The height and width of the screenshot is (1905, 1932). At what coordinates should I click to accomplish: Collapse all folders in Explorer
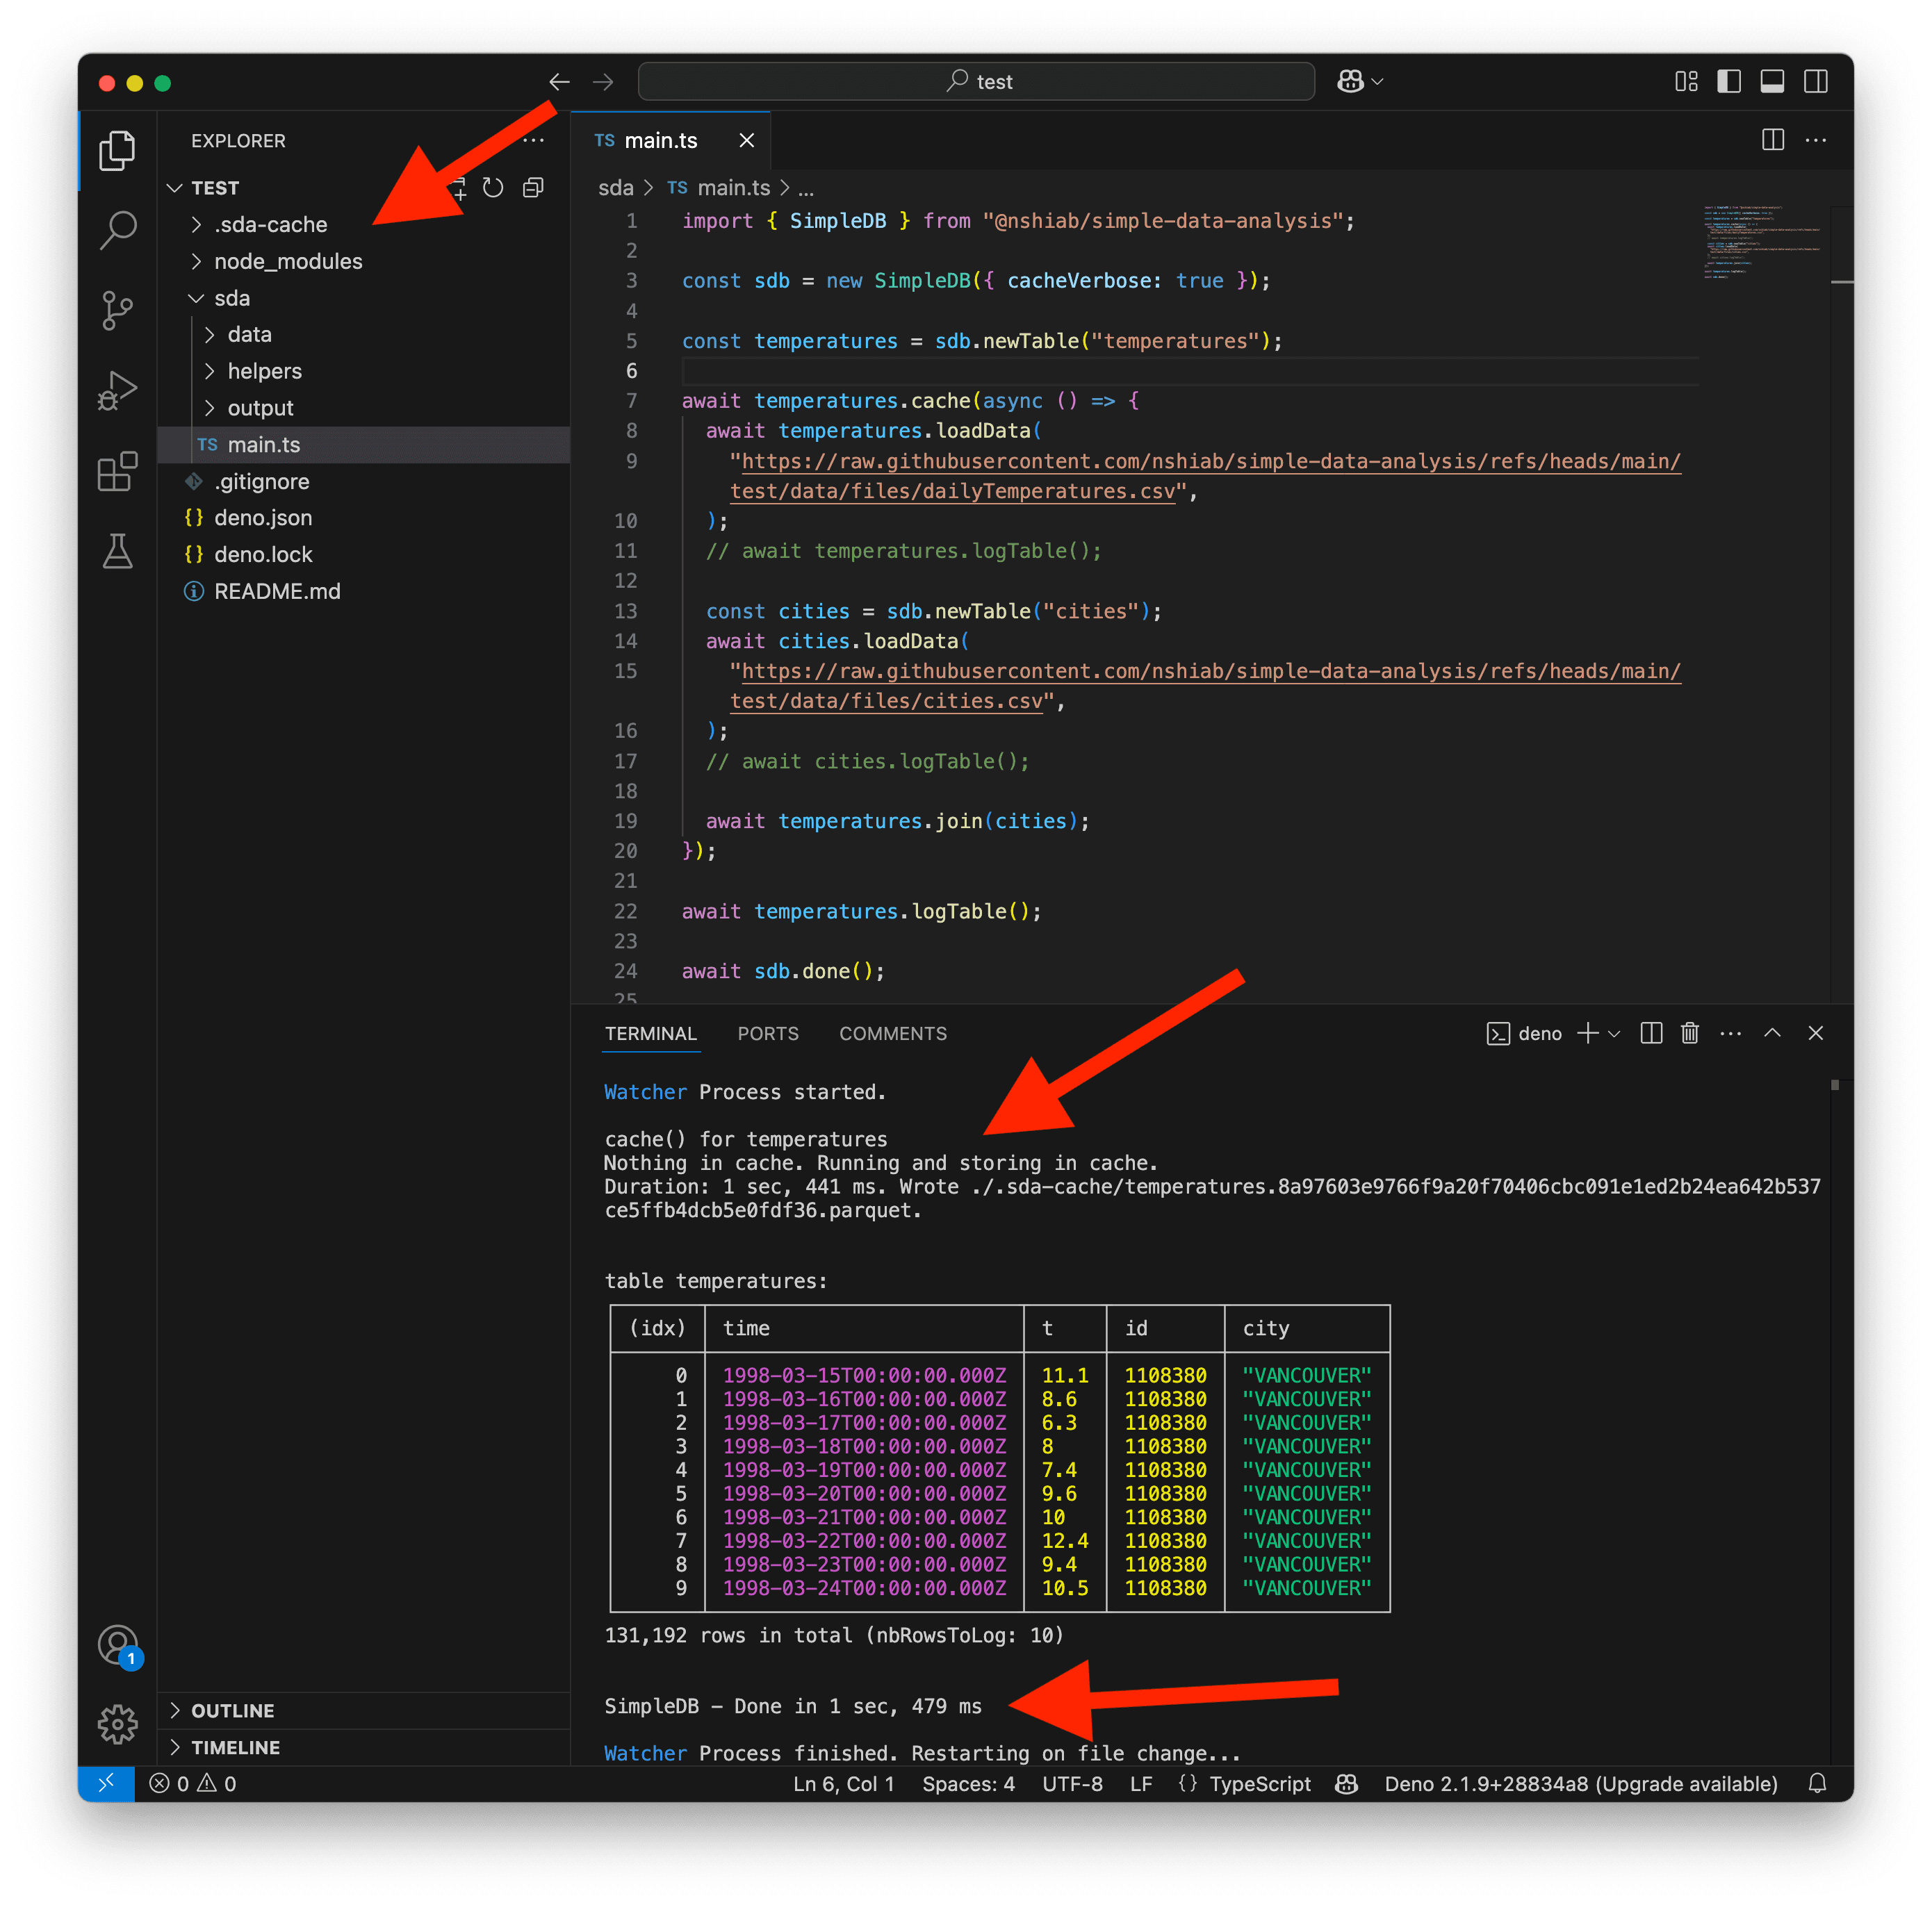(533, 188)
